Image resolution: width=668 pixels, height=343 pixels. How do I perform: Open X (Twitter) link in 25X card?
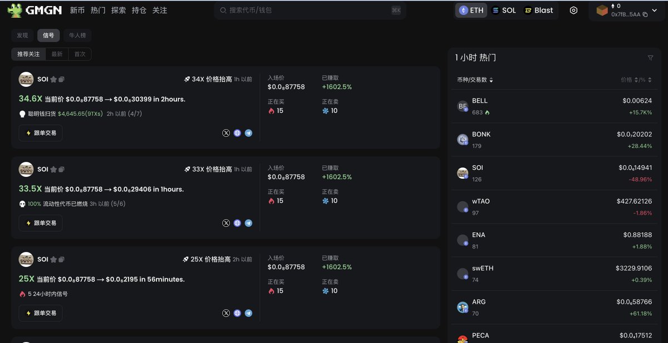click(x=226, y=313)
